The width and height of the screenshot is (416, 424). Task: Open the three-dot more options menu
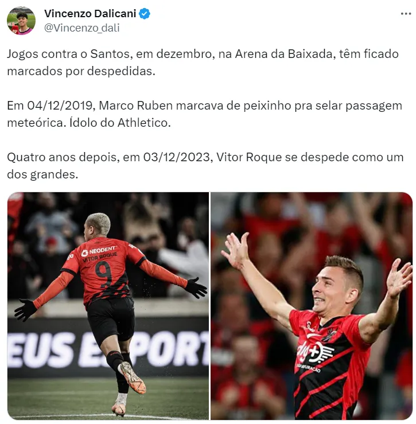[406, 14]
